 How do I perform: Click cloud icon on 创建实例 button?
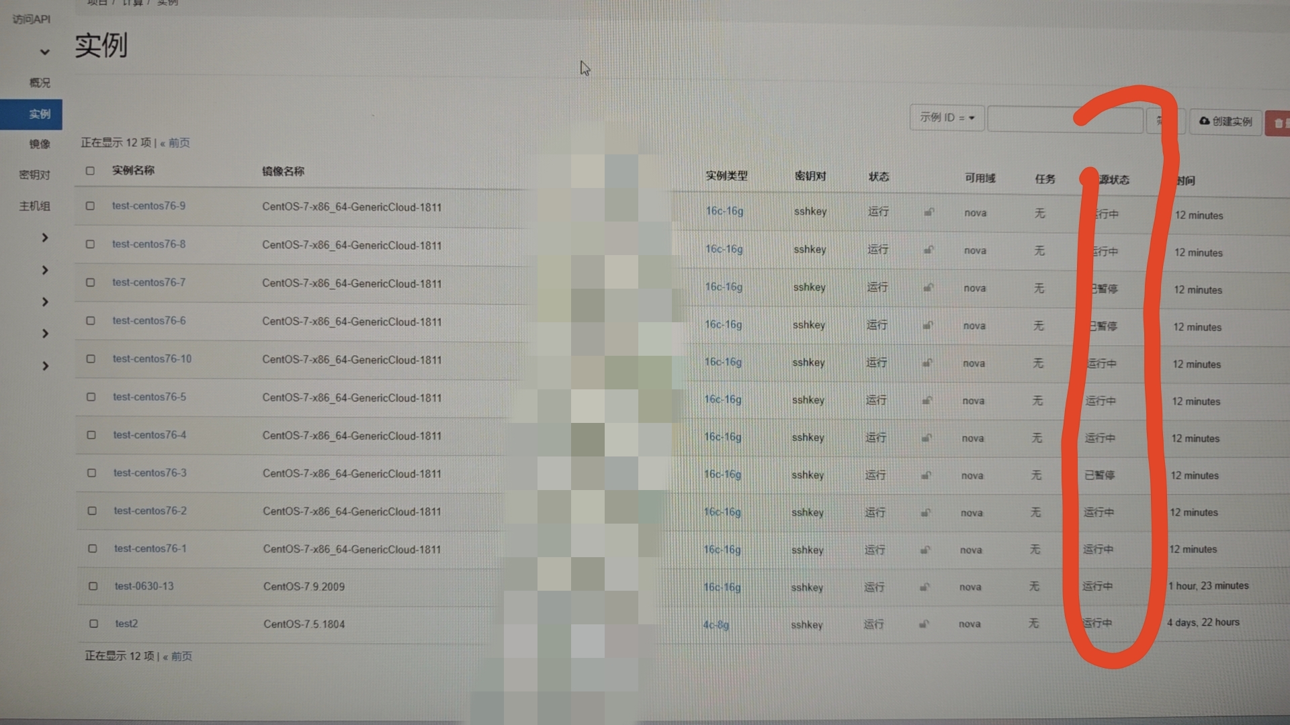click(1204, 121)
